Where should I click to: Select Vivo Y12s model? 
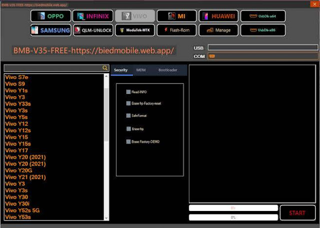click(18, 130)
